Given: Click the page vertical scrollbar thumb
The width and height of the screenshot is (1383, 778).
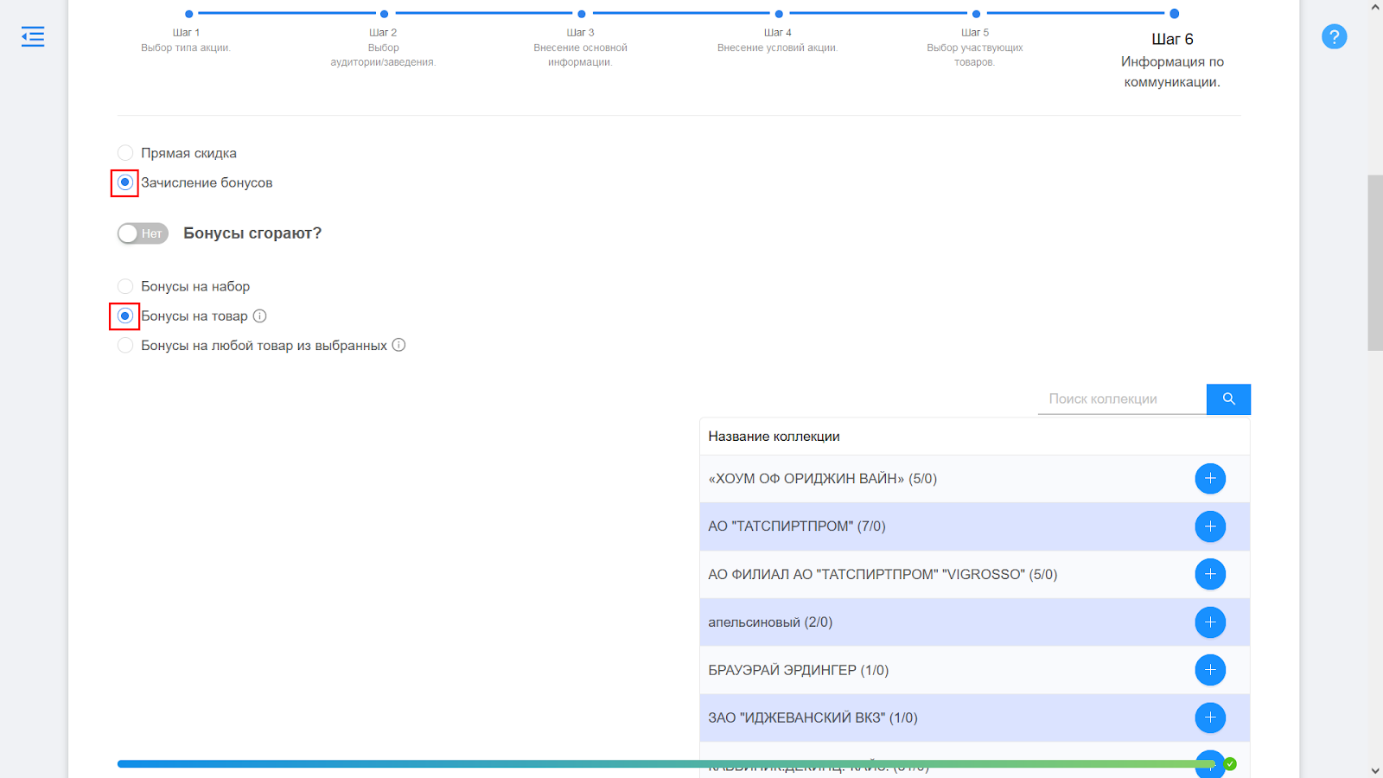Looking at the screenshot, I should [x=1375, y=263].
